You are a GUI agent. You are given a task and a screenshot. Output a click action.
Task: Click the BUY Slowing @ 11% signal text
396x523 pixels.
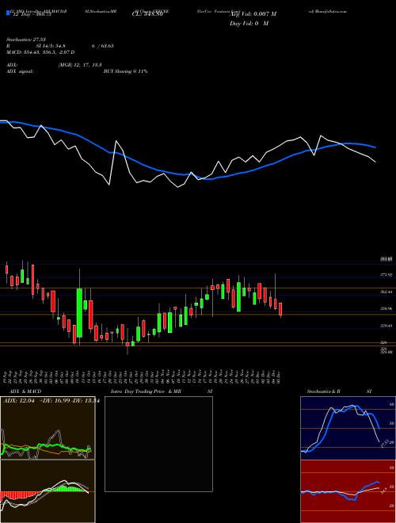pyautogui.click(x=126, y=71)
